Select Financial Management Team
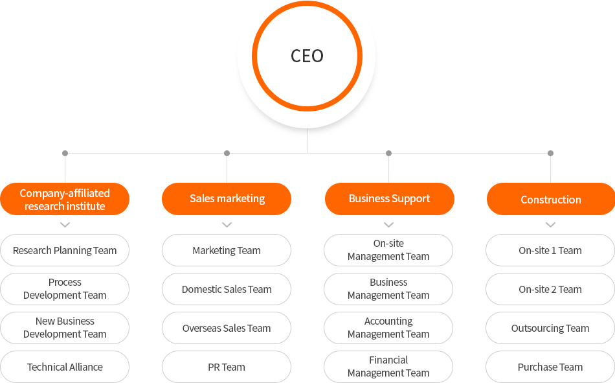 pos(388,367)
